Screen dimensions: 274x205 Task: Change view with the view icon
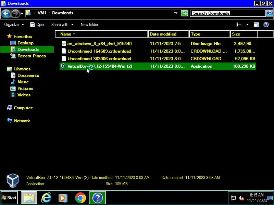tap(239, 25)
